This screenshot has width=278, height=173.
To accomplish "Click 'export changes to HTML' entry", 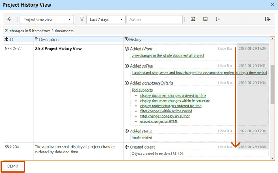I will pos(159,122).
